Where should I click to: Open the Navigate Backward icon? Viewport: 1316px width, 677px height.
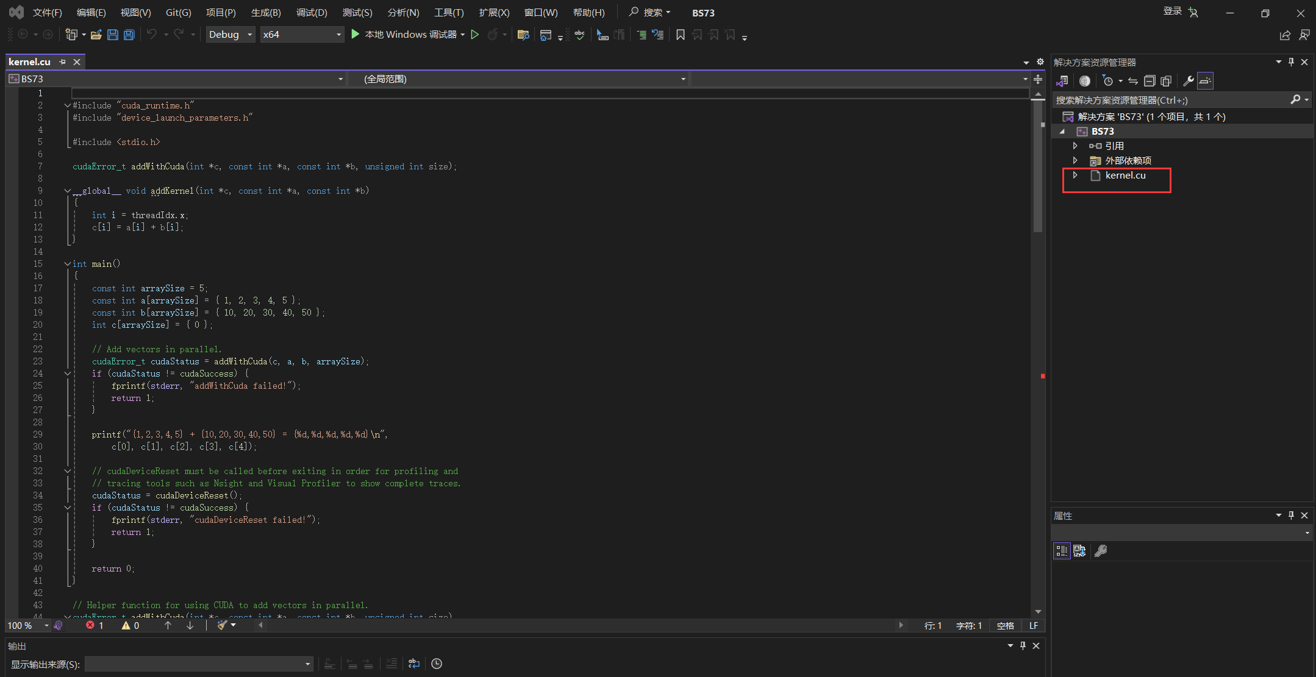22,35
